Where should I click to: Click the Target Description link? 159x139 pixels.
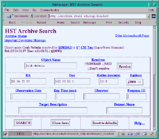53,104
